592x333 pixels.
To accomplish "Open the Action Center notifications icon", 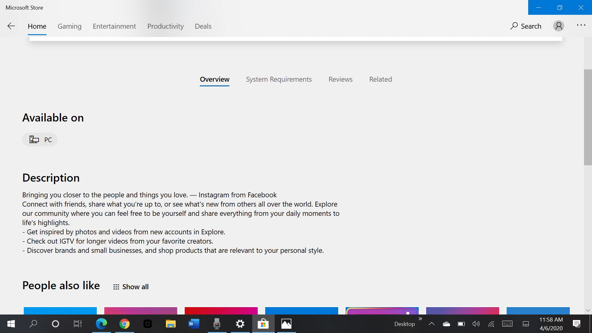I will 577,324.
